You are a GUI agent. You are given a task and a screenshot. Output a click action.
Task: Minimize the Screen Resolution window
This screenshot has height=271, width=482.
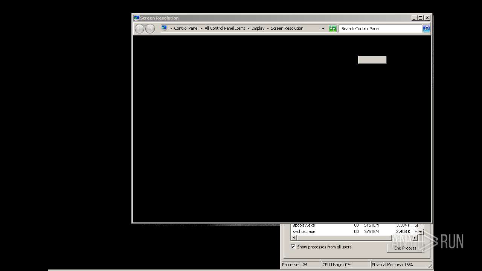[414, 18]
